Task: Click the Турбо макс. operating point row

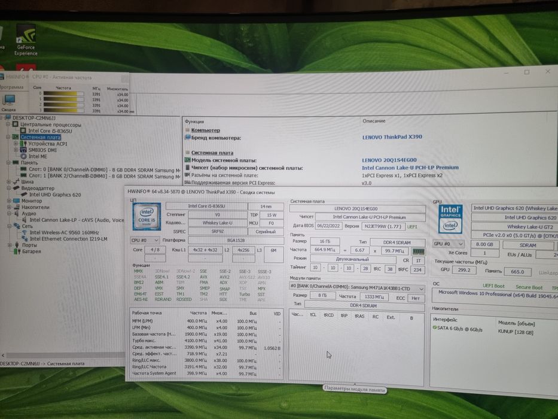Action: [206, 341]
